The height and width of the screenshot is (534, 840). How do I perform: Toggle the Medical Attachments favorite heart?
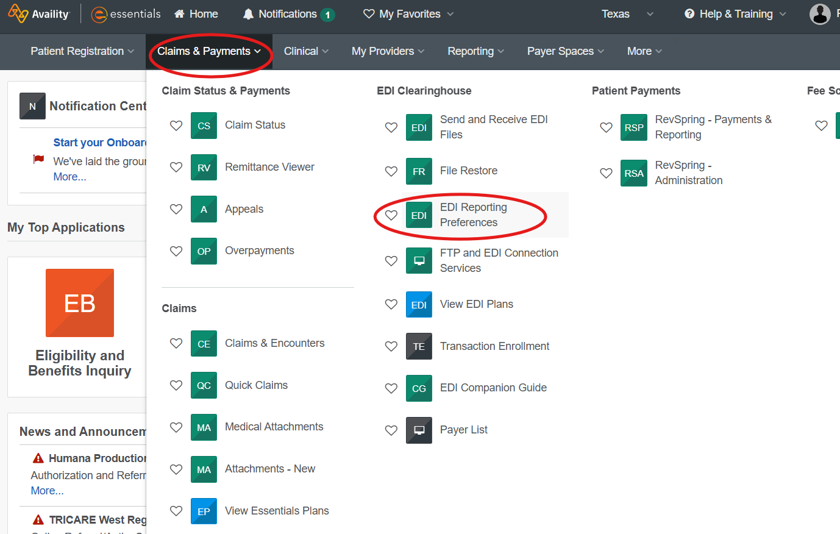click(x=176, y=427)
